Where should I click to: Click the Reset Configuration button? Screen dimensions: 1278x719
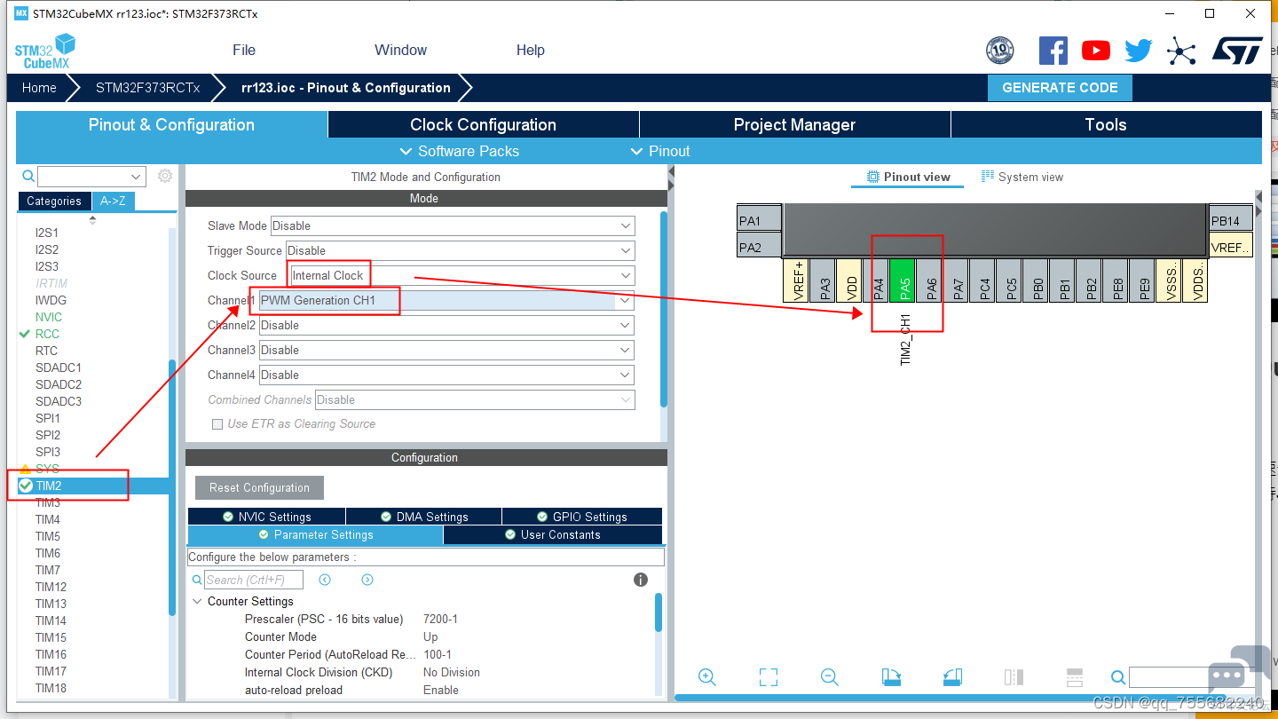tap(259, 488)
